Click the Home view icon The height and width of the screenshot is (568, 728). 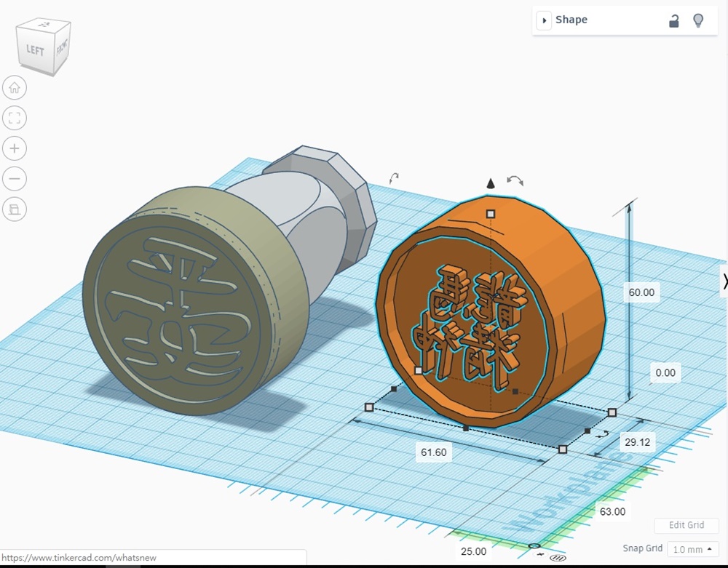pos(15,88)
